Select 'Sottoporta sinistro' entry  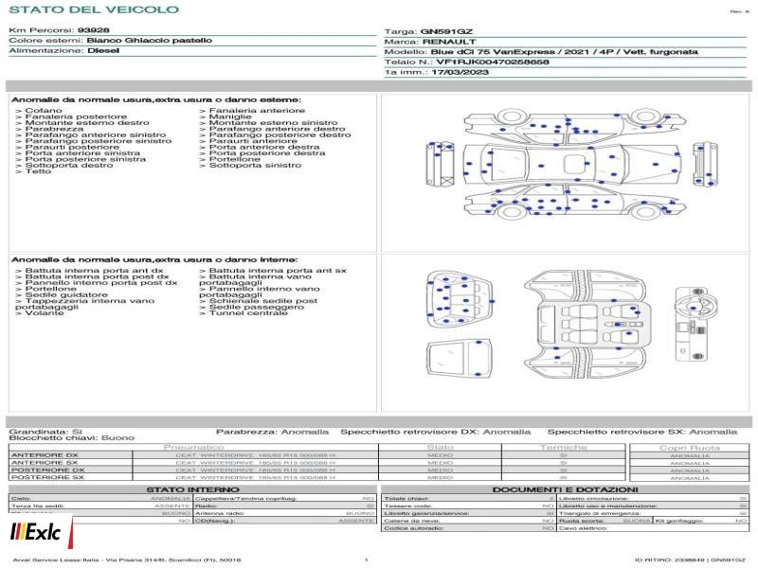255,165
